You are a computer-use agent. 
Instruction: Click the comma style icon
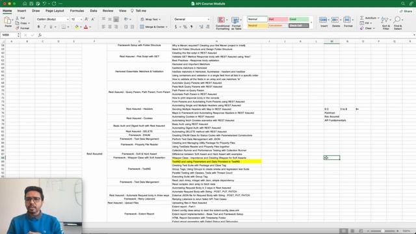tap(191, 27)
